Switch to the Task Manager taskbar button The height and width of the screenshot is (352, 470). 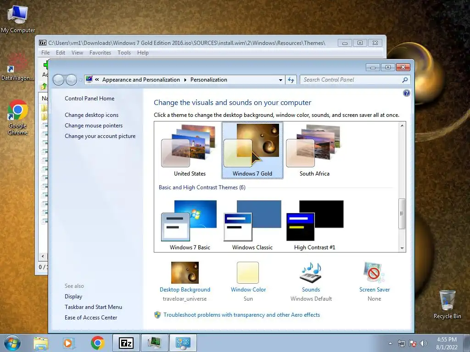(x=155, y=343)
